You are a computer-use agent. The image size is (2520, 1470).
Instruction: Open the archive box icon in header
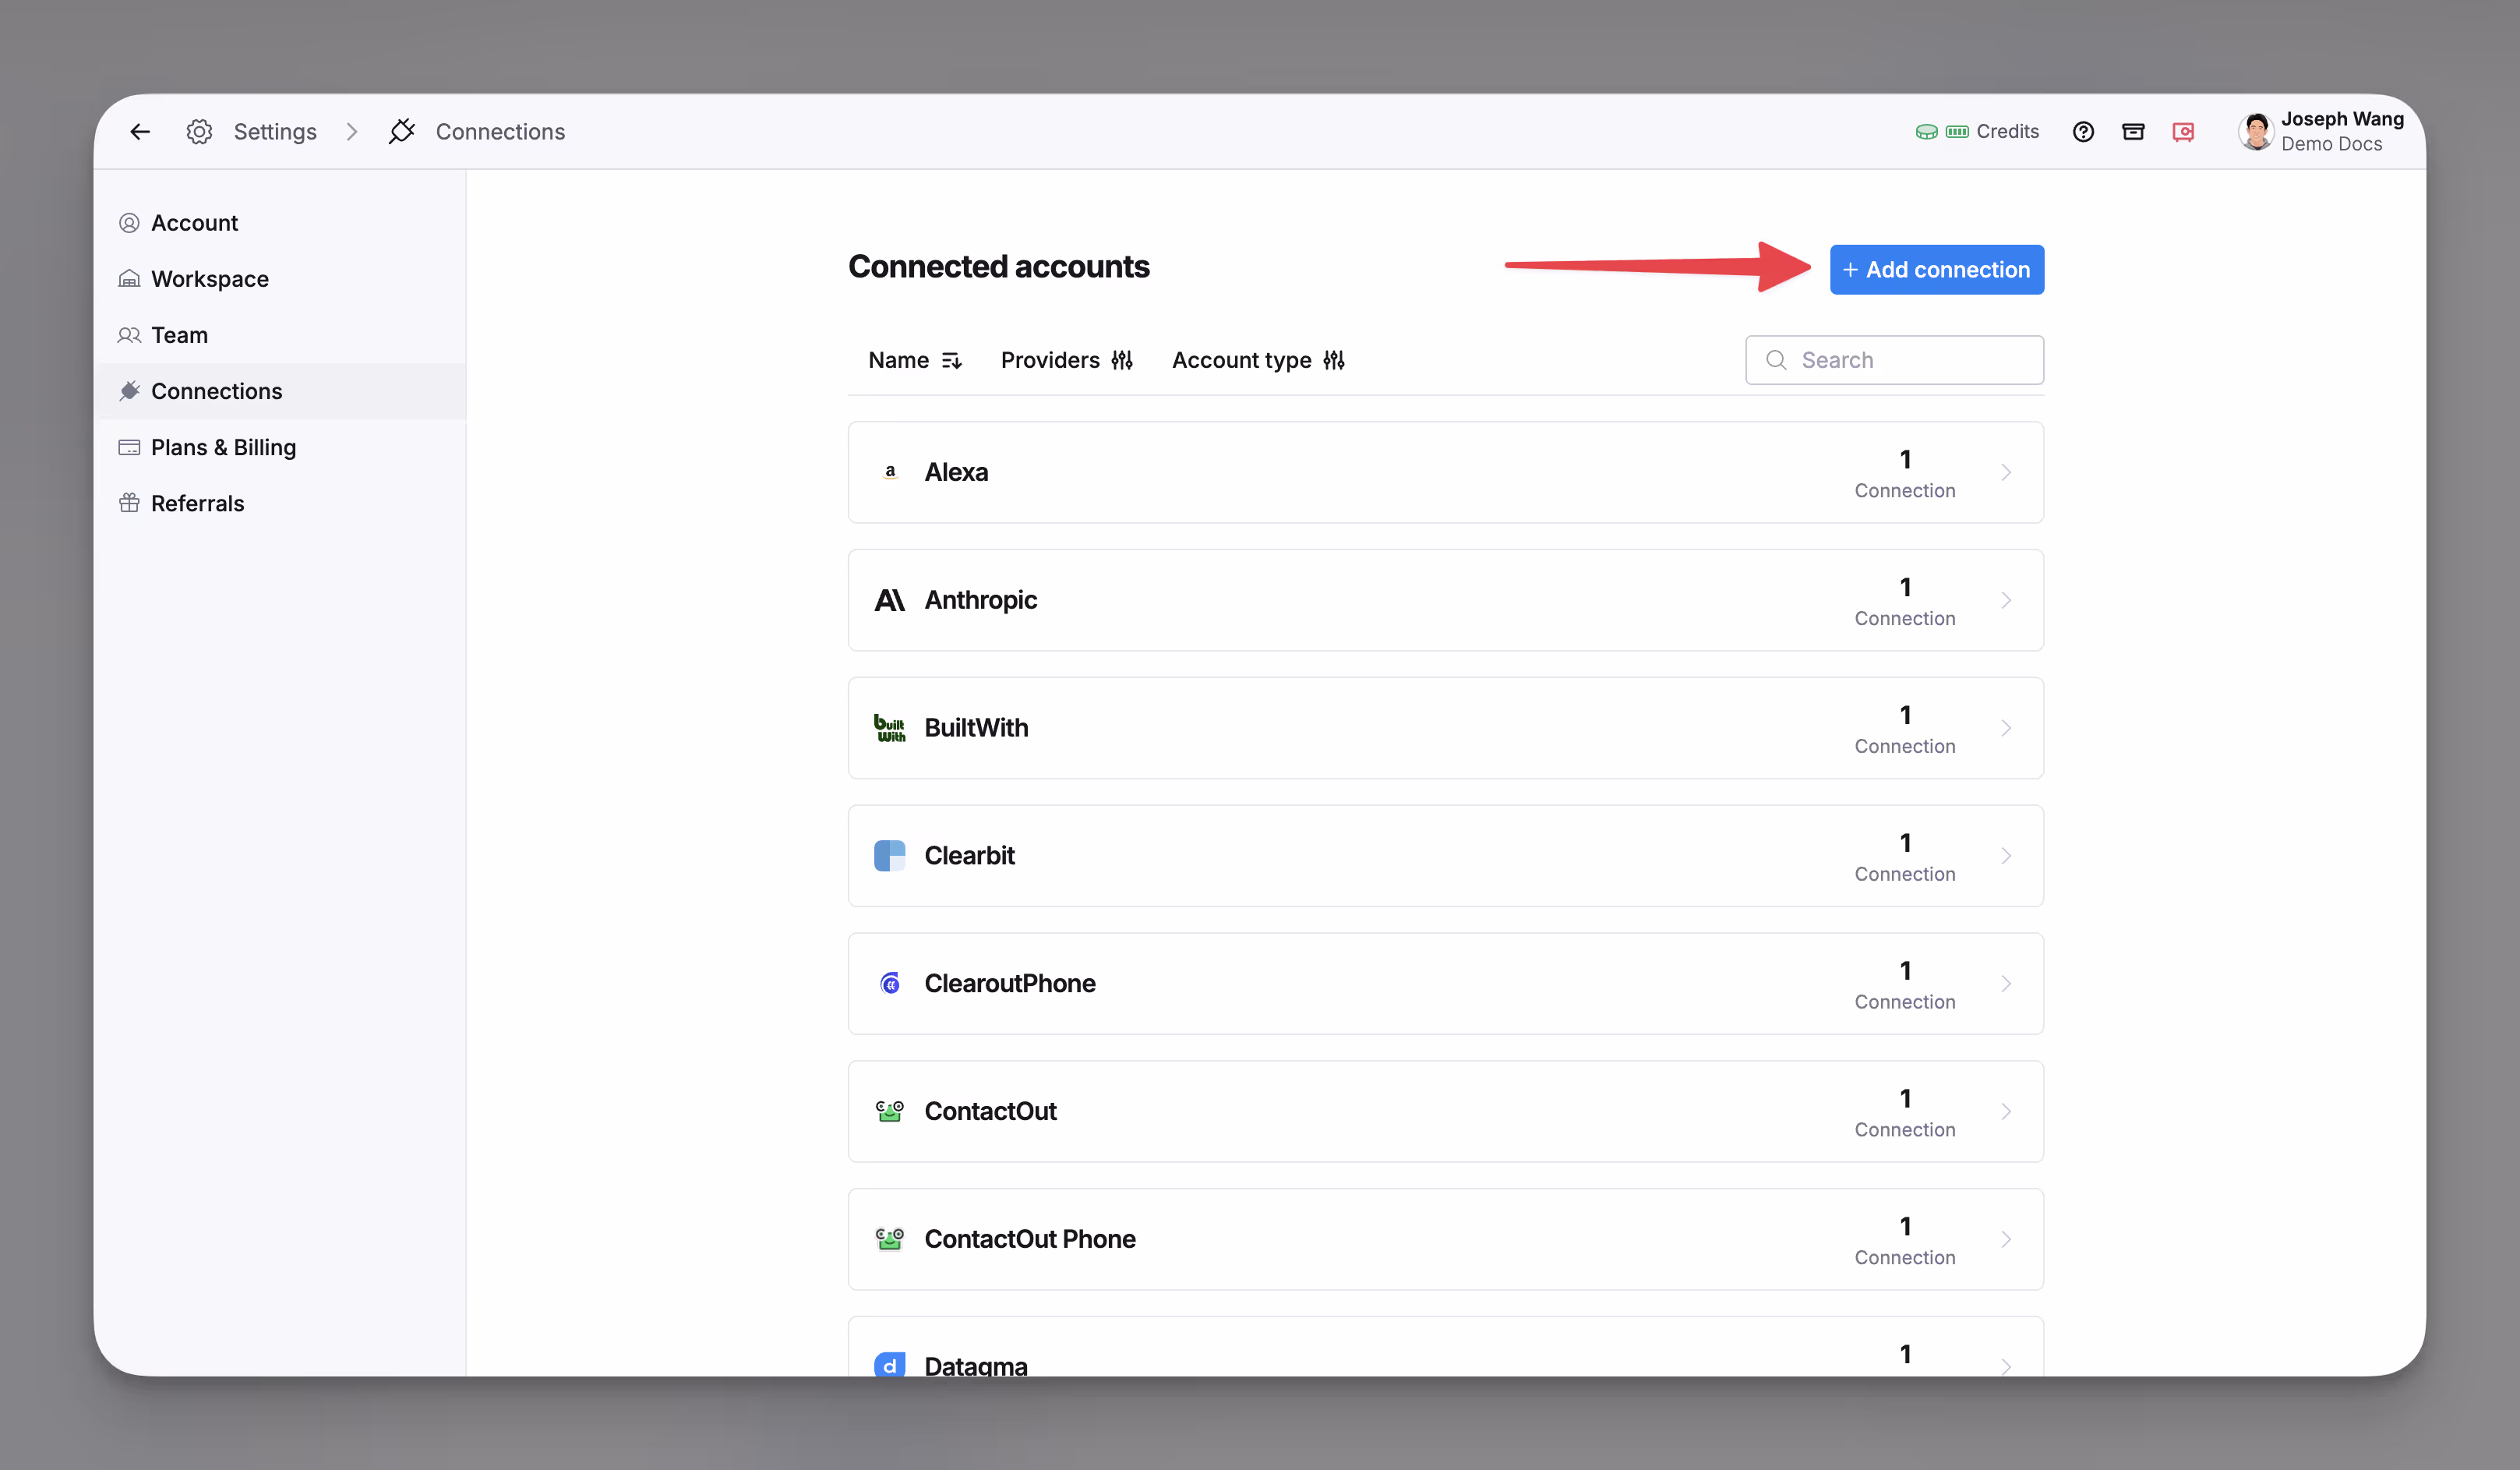click(2133, 131)
